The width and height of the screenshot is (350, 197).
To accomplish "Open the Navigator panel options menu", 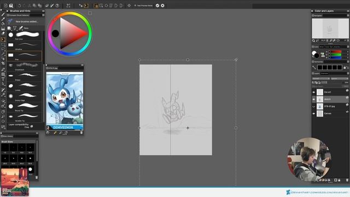I will point(348,16).
